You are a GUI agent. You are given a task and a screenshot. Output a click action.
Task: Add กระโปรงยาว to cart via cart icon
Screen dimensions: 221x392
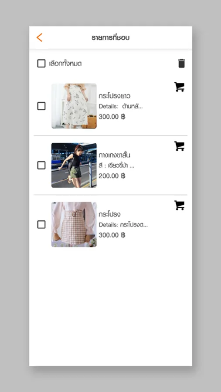(x=180, y=87)
